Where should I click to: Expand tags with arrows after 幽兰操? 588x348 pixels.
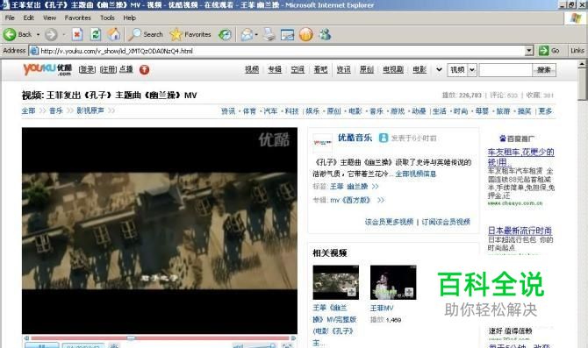[x=376, y=186]
